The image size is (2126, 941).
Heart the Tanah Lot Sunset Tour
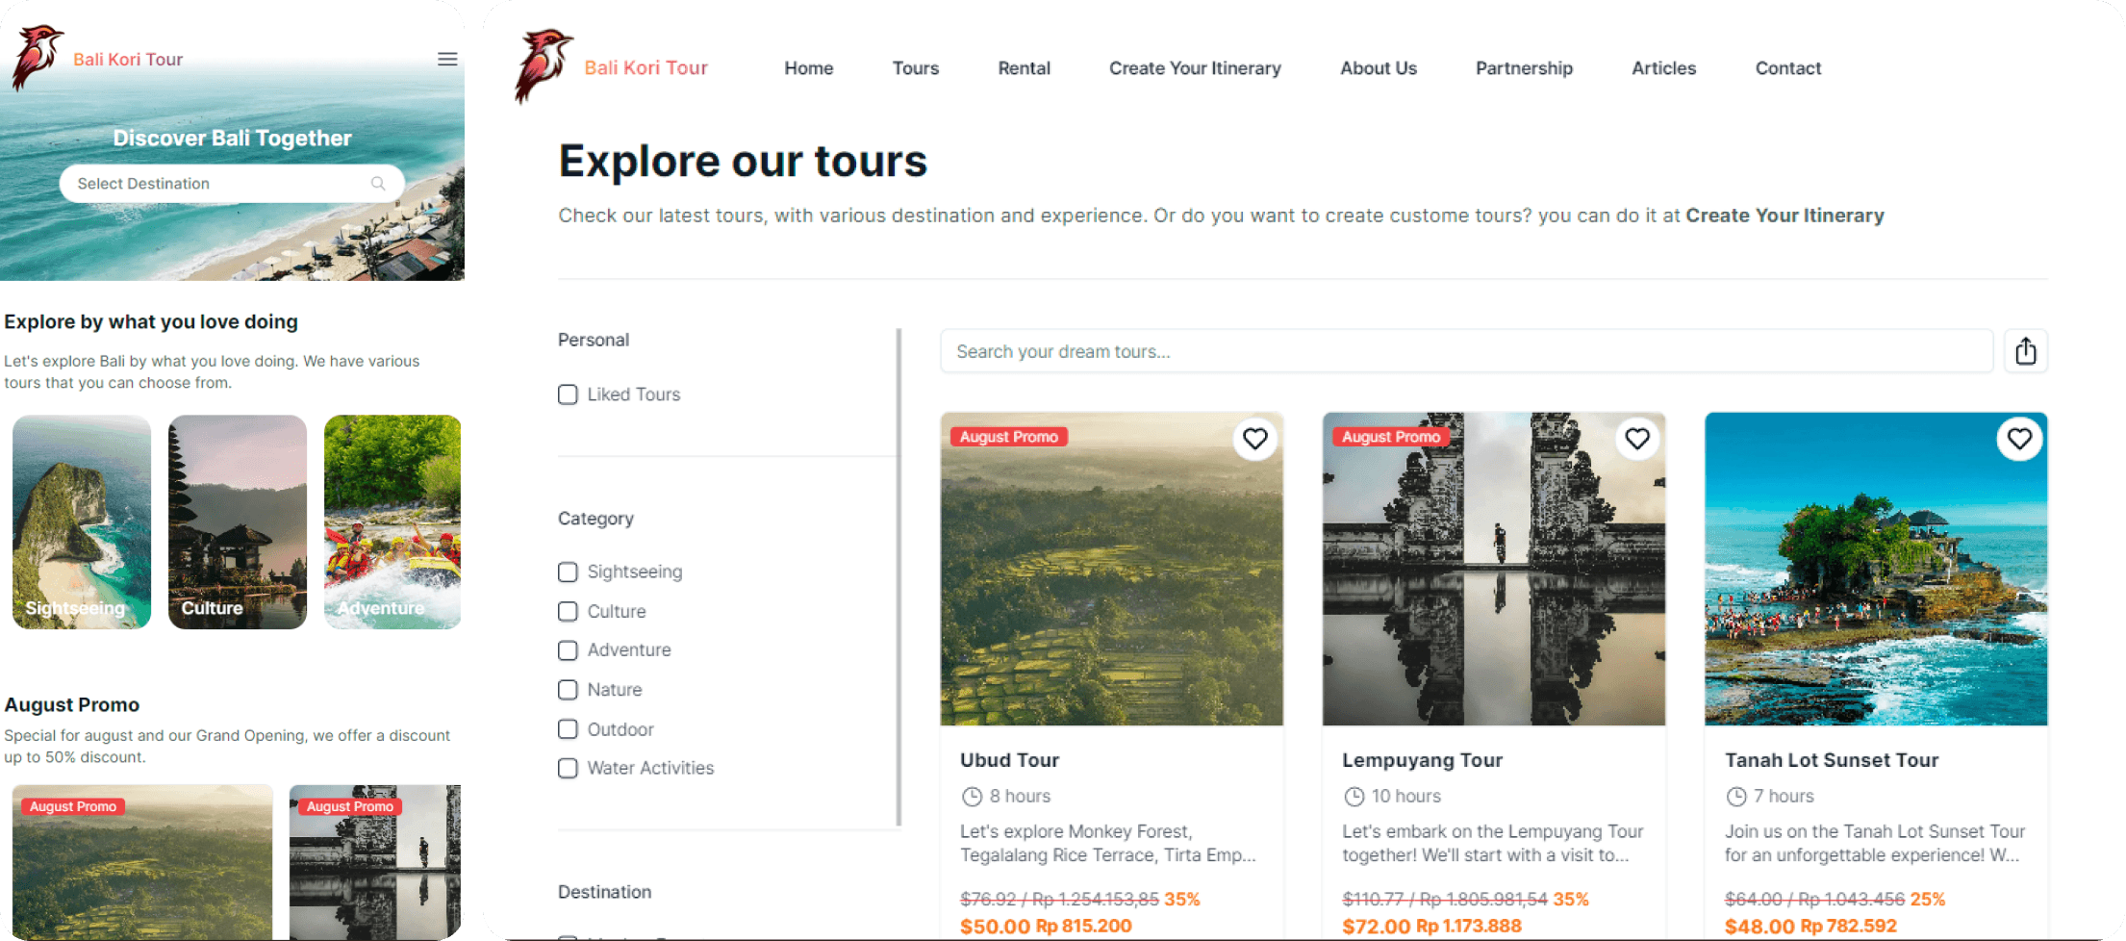(2018, 439)
